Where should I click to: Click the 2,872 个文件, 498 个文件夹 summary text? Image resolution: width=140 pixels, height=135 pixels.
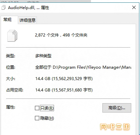(x=61, y=35)
